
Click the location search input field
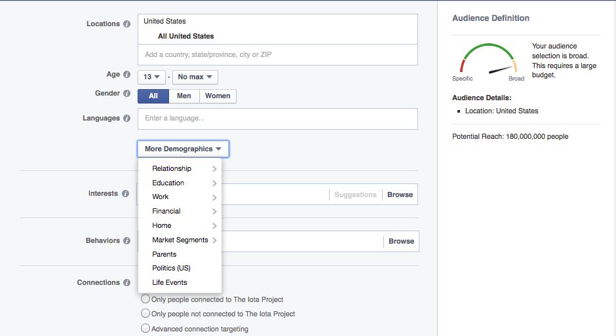pos(278,54)
